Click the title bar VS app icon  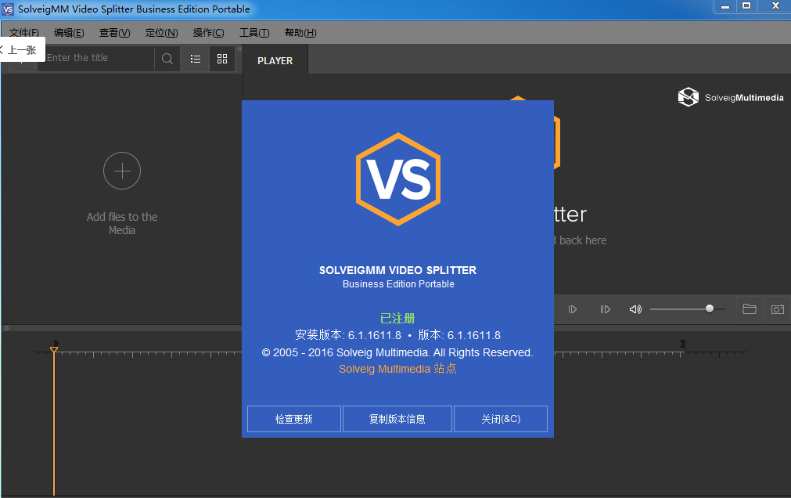(8, 9)
